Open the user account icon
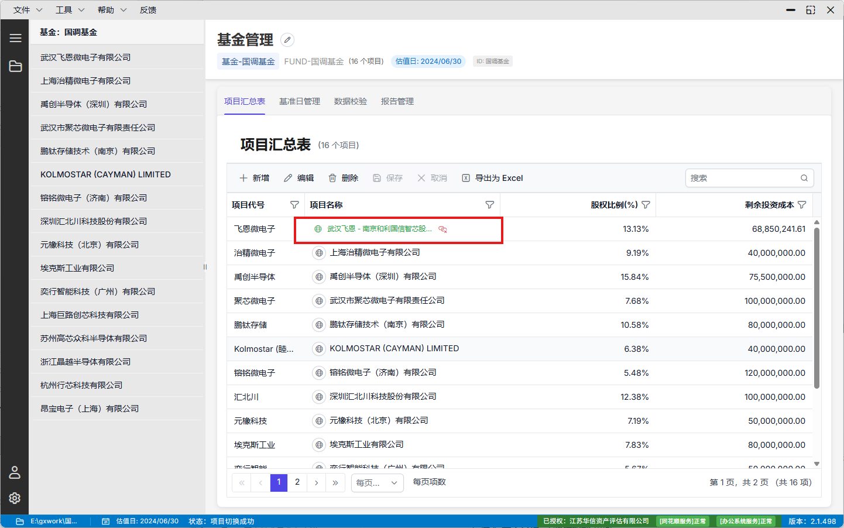This screenshot has width=844, height=528. [15, 472]
